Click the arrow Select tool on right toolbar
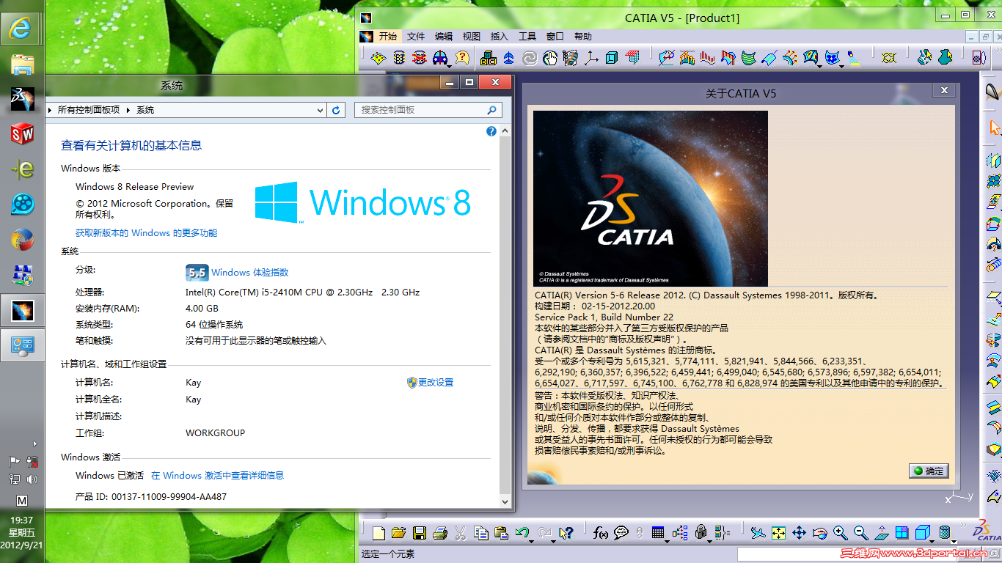The width and height of the screenshot is (1002, 563). [x=994, y=128]
